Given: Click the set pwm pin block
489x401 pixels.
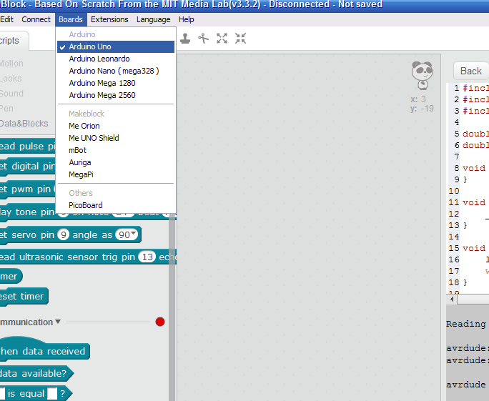Looking at the screenshot, I should click(x=27, y=189).
